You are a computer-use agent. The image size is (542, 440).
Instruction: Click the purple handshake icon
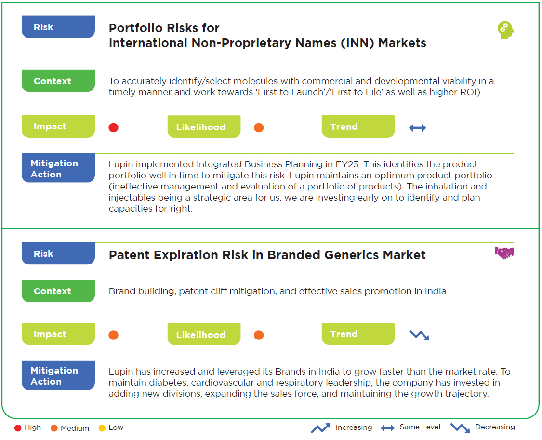504,252
